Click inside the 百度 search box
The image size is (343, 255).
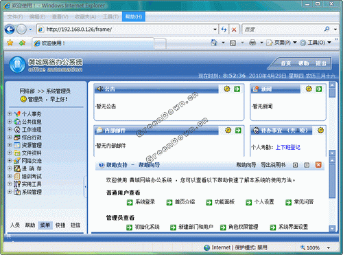[283, 30]
